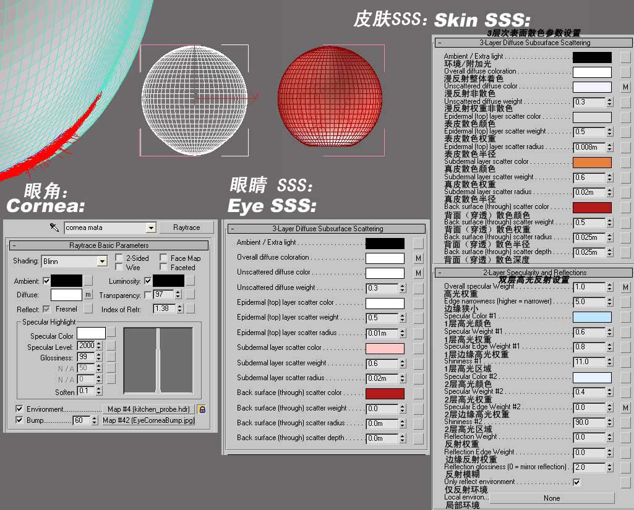The image size is (634, 510).
Task: Toggle the Only reflect environment checkbox
Action: point(576,482)
